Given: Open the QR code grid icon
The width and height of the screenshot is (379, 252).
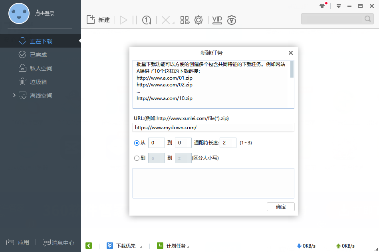Looking at the screenshot, I should click(x=185, y=20).
